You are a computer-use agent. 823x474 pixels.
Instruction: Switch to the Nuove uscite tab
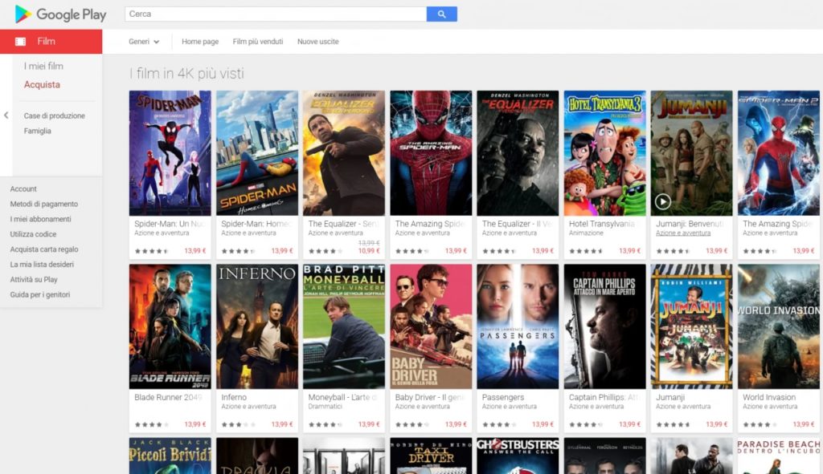318,42
